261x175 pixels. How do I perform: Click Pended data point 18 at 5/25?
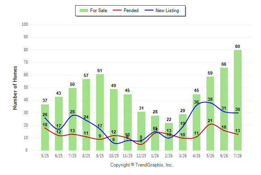(x=45, y=128)
